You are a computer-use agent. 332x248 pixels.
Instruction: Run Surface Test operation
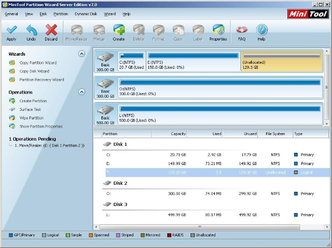[x=30, y=109]
